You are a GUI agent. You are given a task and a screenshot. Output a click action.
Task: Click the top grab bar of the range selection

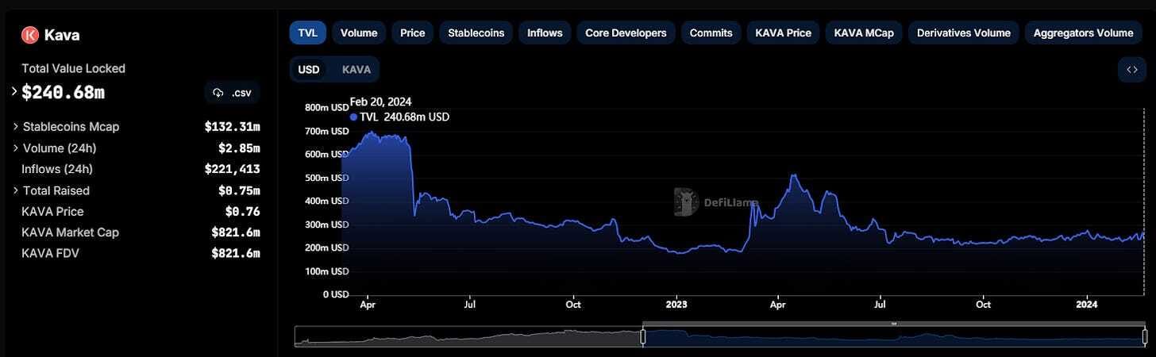[x=893, y=324]
